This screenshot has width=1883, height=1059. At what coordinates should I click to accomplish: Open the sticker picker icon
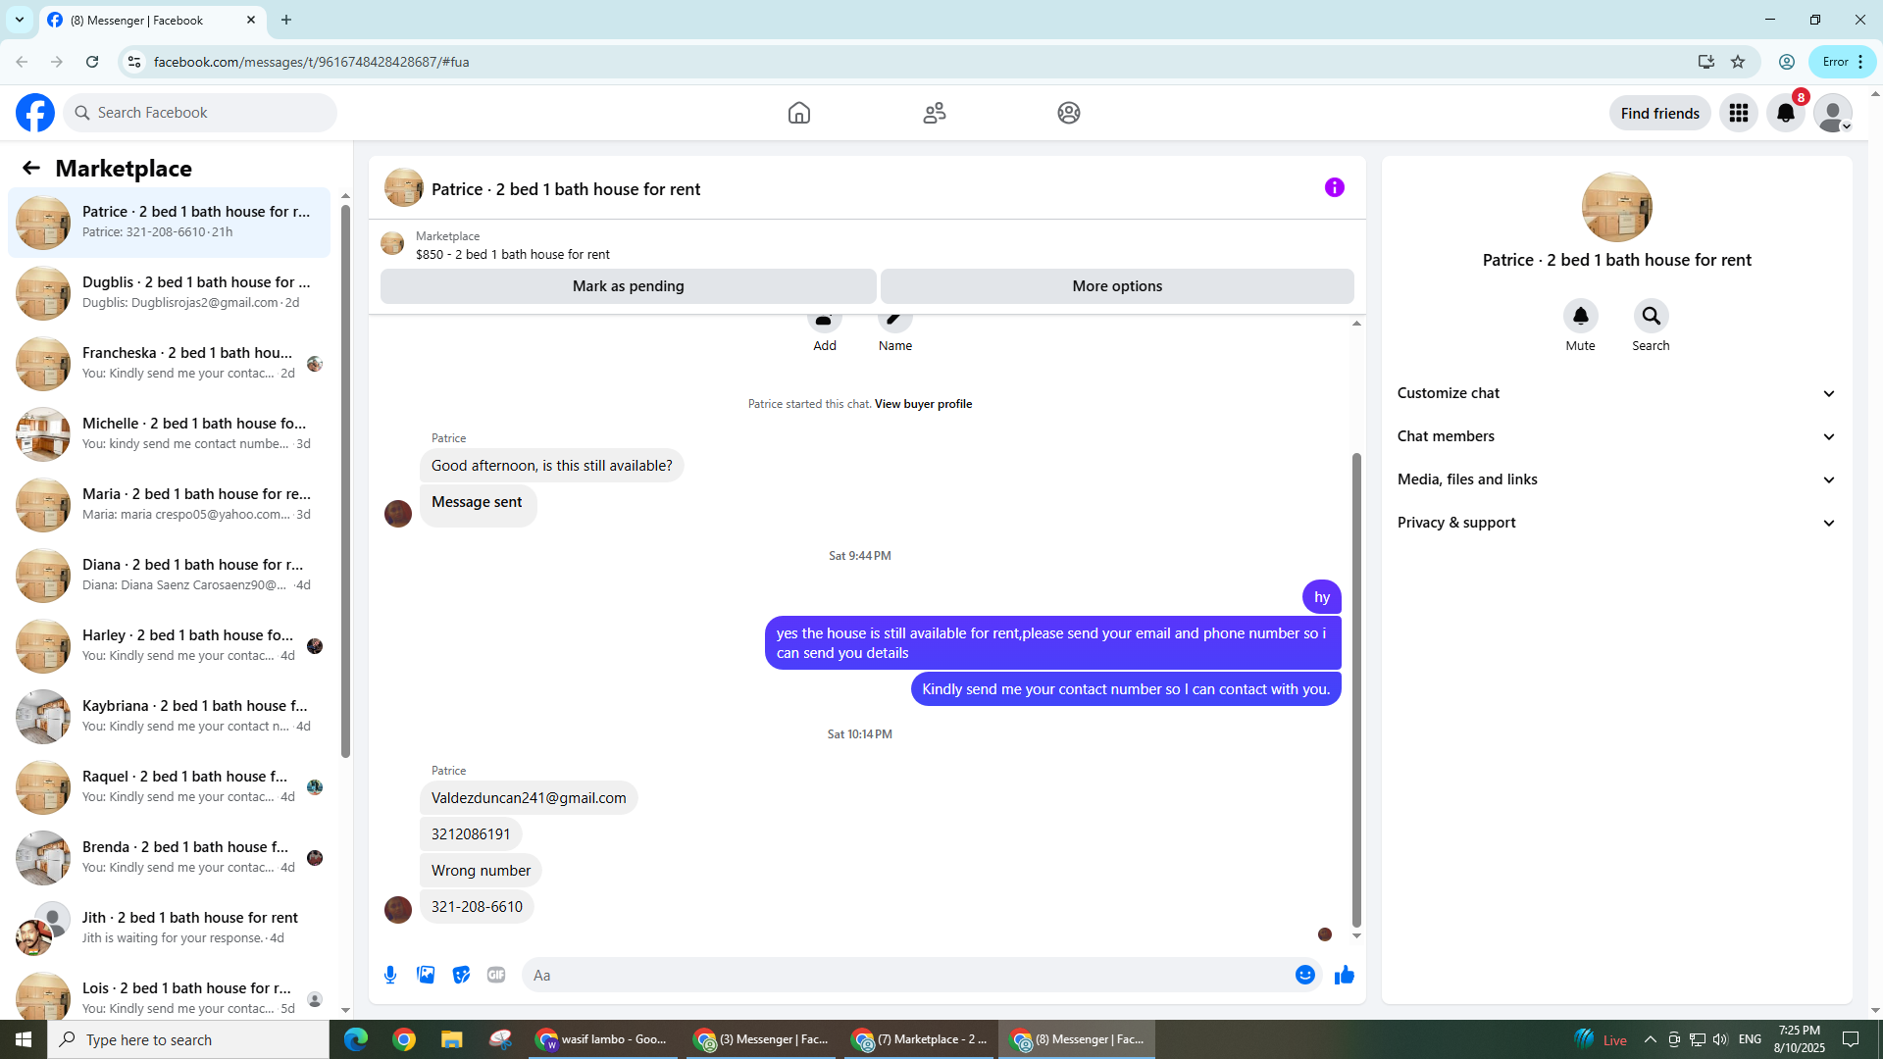coord(461,975)
